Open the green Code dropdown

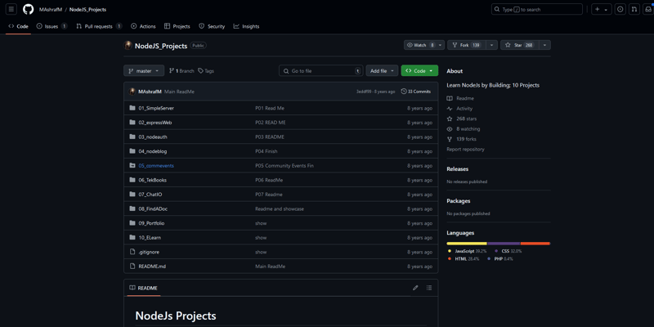pos(419,71)
